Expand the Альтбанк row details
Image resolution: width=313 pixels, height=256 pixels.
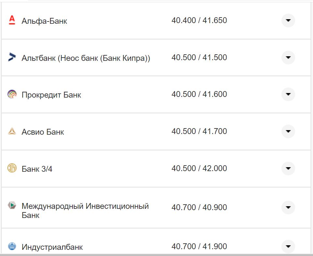click(288, 58)
